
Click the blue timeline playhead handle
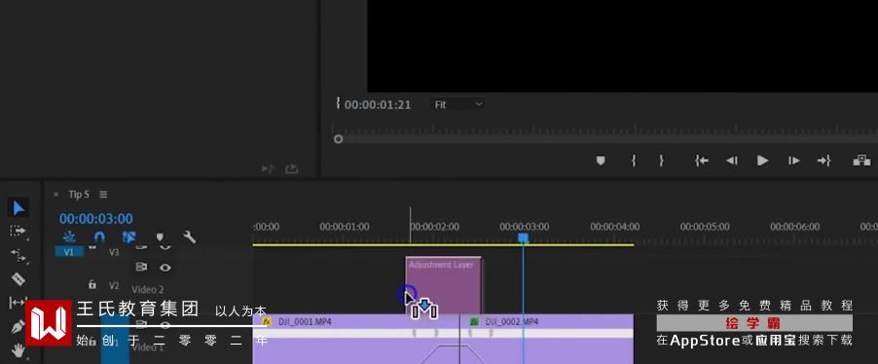523,238
